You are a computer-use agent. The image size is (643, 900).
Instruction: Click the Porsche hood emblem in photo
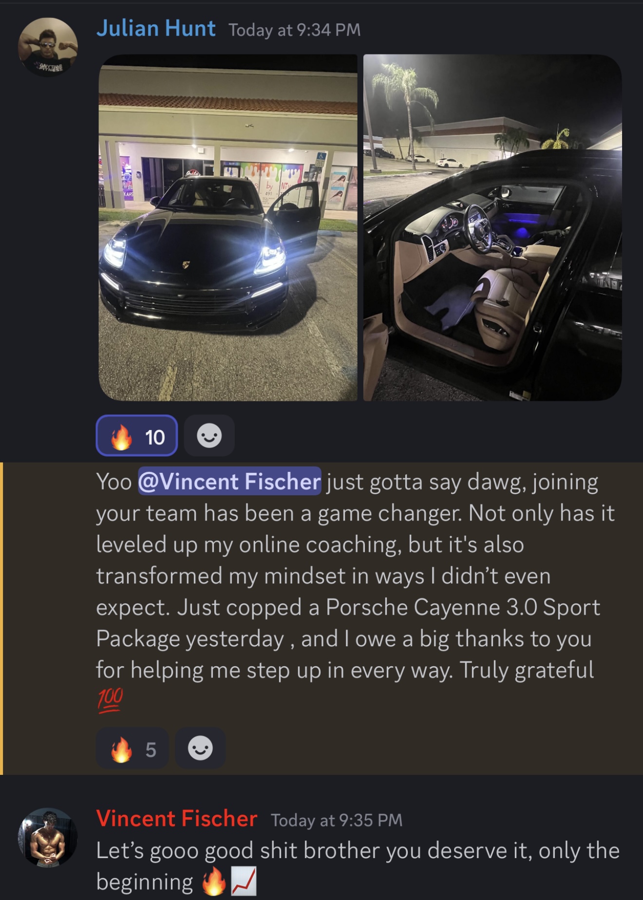click(x=186, y=264)
